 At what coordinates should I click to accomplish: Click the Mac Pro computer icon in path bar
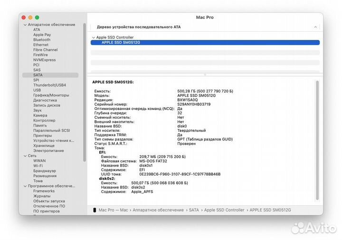95,210
